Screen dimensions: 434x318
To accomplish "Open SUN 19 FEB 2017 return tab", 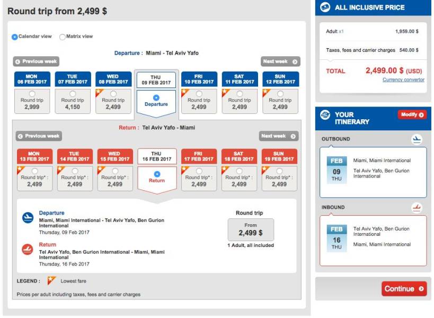I will [x=280, y=156].
